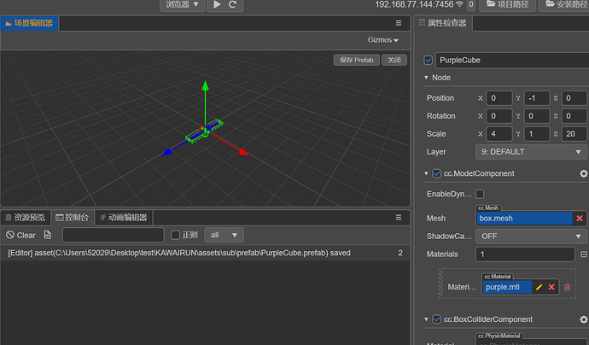Click the Rotation Y field
589x345 pixels.
[537, 116]
